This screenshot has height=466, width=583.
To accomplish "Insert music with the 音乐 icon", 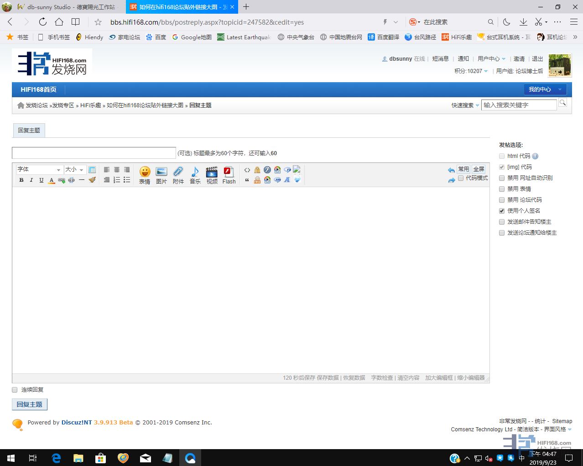I will 195,175.
